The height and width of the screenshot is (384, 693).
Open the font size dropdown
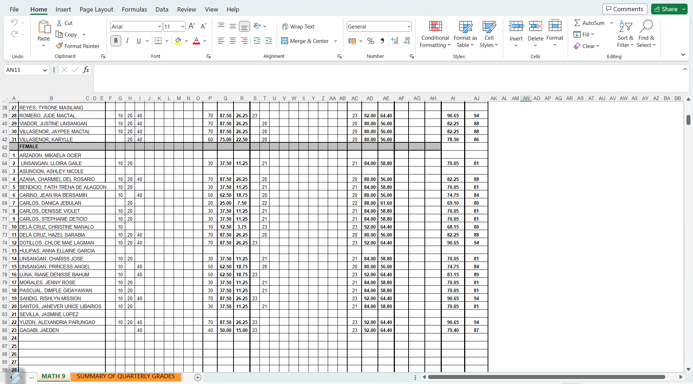pyautogui.click(x=183, y=26)
